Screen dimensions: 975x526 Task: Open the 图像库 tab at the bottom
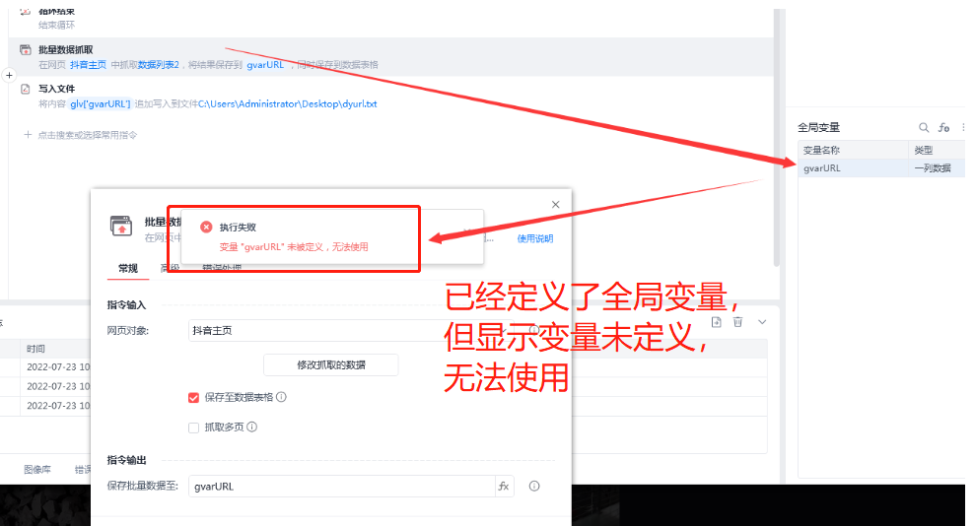pos(37,470)
